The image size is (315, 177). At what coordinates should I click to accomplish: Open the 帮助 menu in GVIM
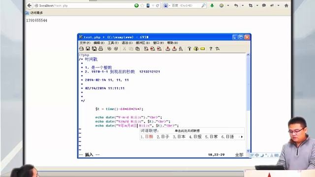[x=173, y=43]
